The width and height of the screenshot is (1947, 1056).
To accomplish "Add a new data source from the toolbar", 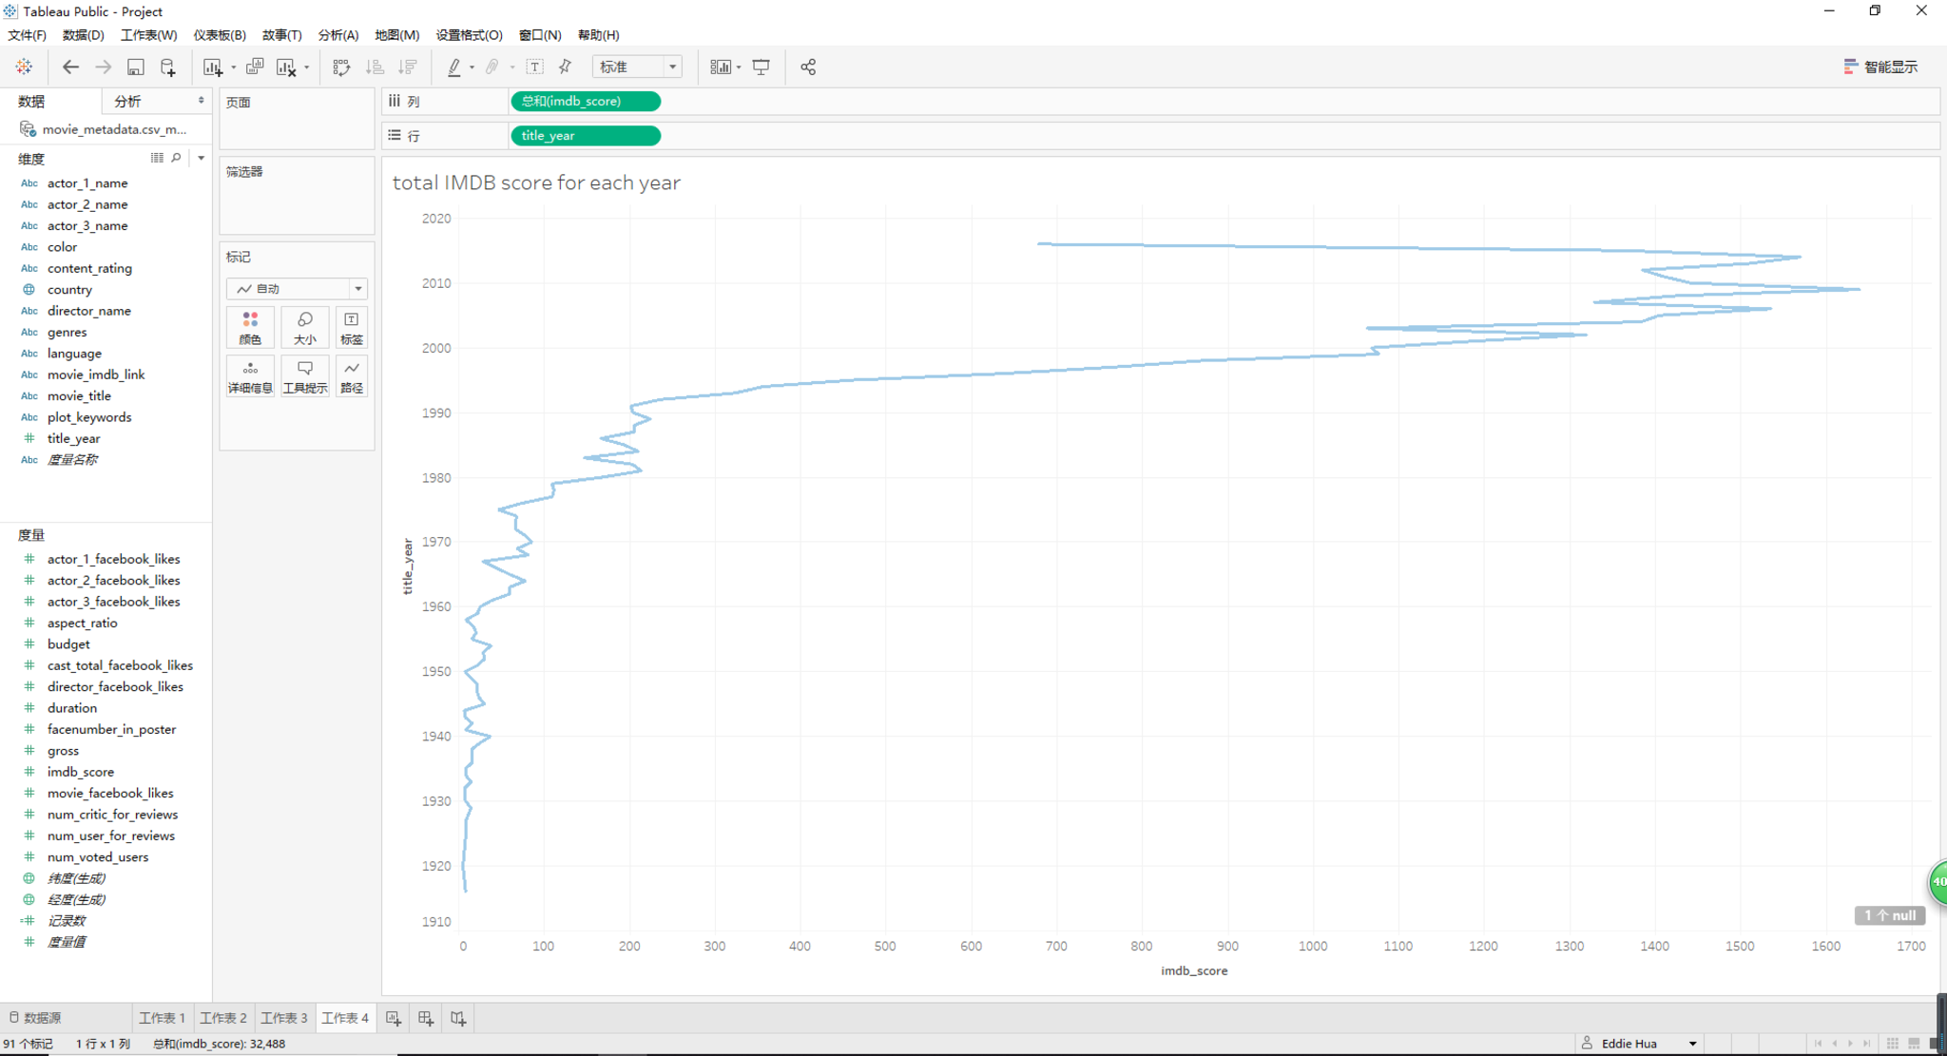I will [x=168, y=67].
